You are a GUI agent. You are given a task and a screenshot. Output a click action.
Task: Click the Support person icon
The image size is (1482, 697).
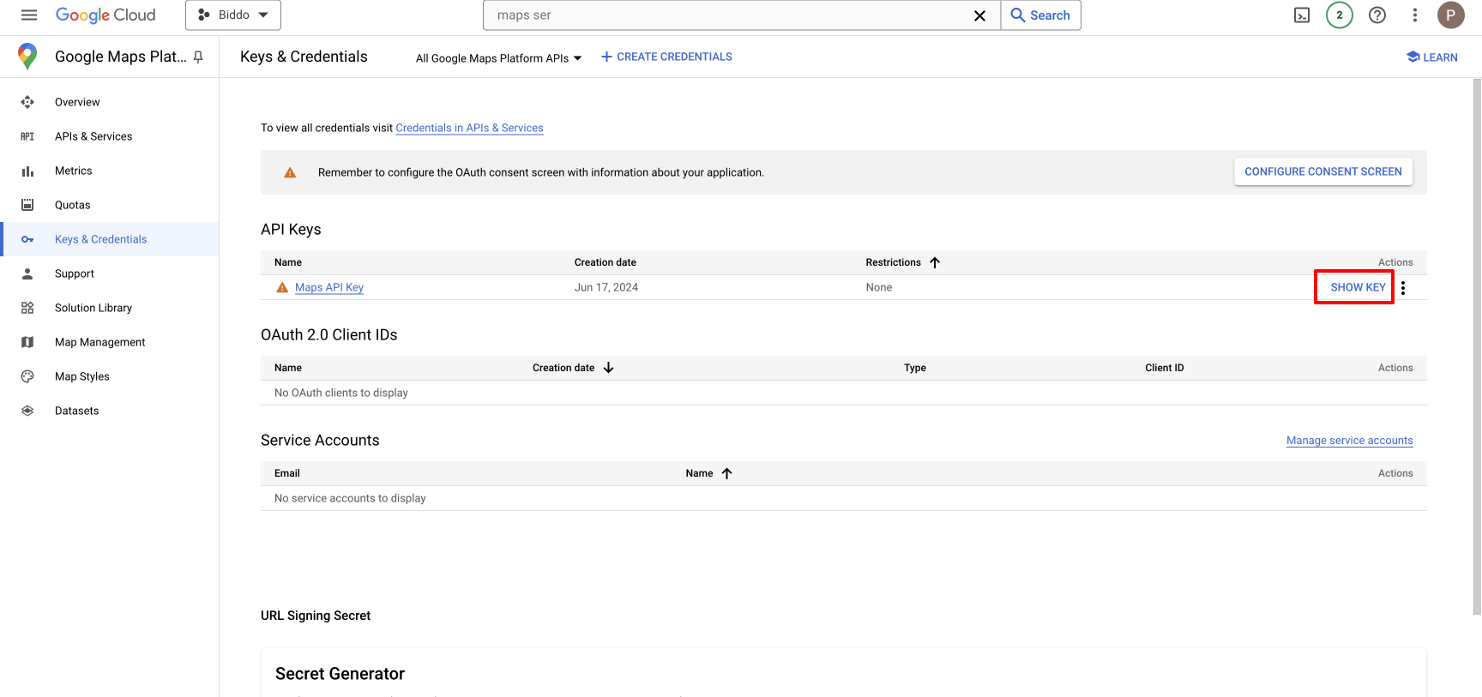click(x=27, y=273)
